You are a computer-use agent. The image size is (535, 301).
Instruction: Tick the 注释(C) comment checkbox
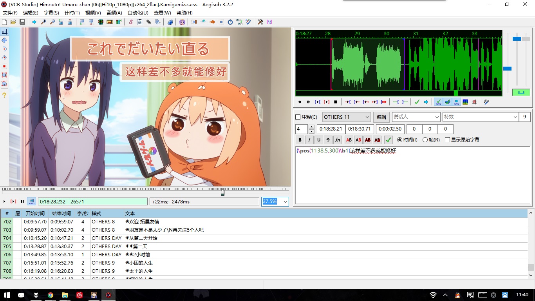(298, 117)
